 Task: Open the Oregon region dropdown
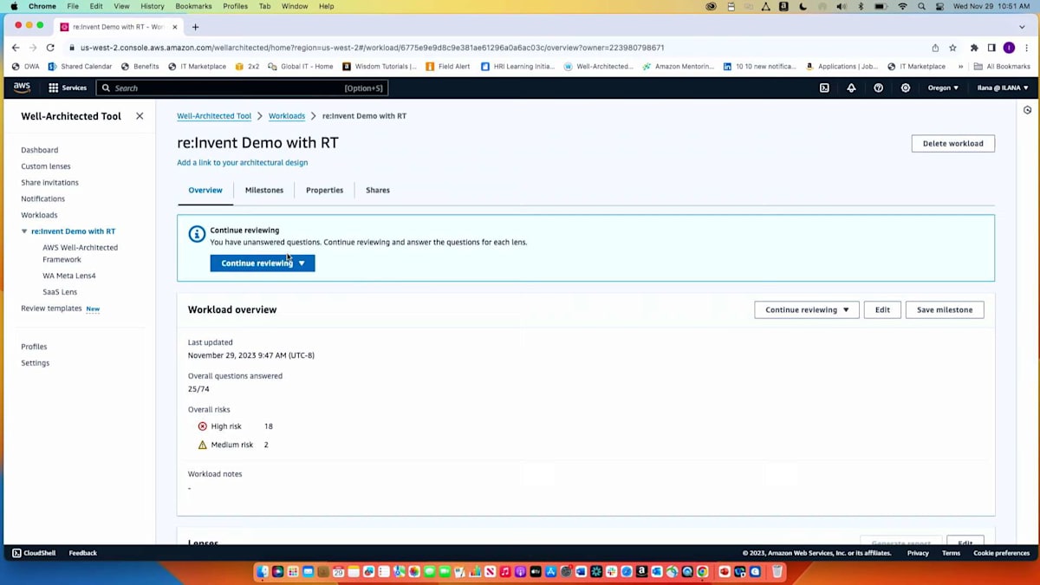(943, 88)
